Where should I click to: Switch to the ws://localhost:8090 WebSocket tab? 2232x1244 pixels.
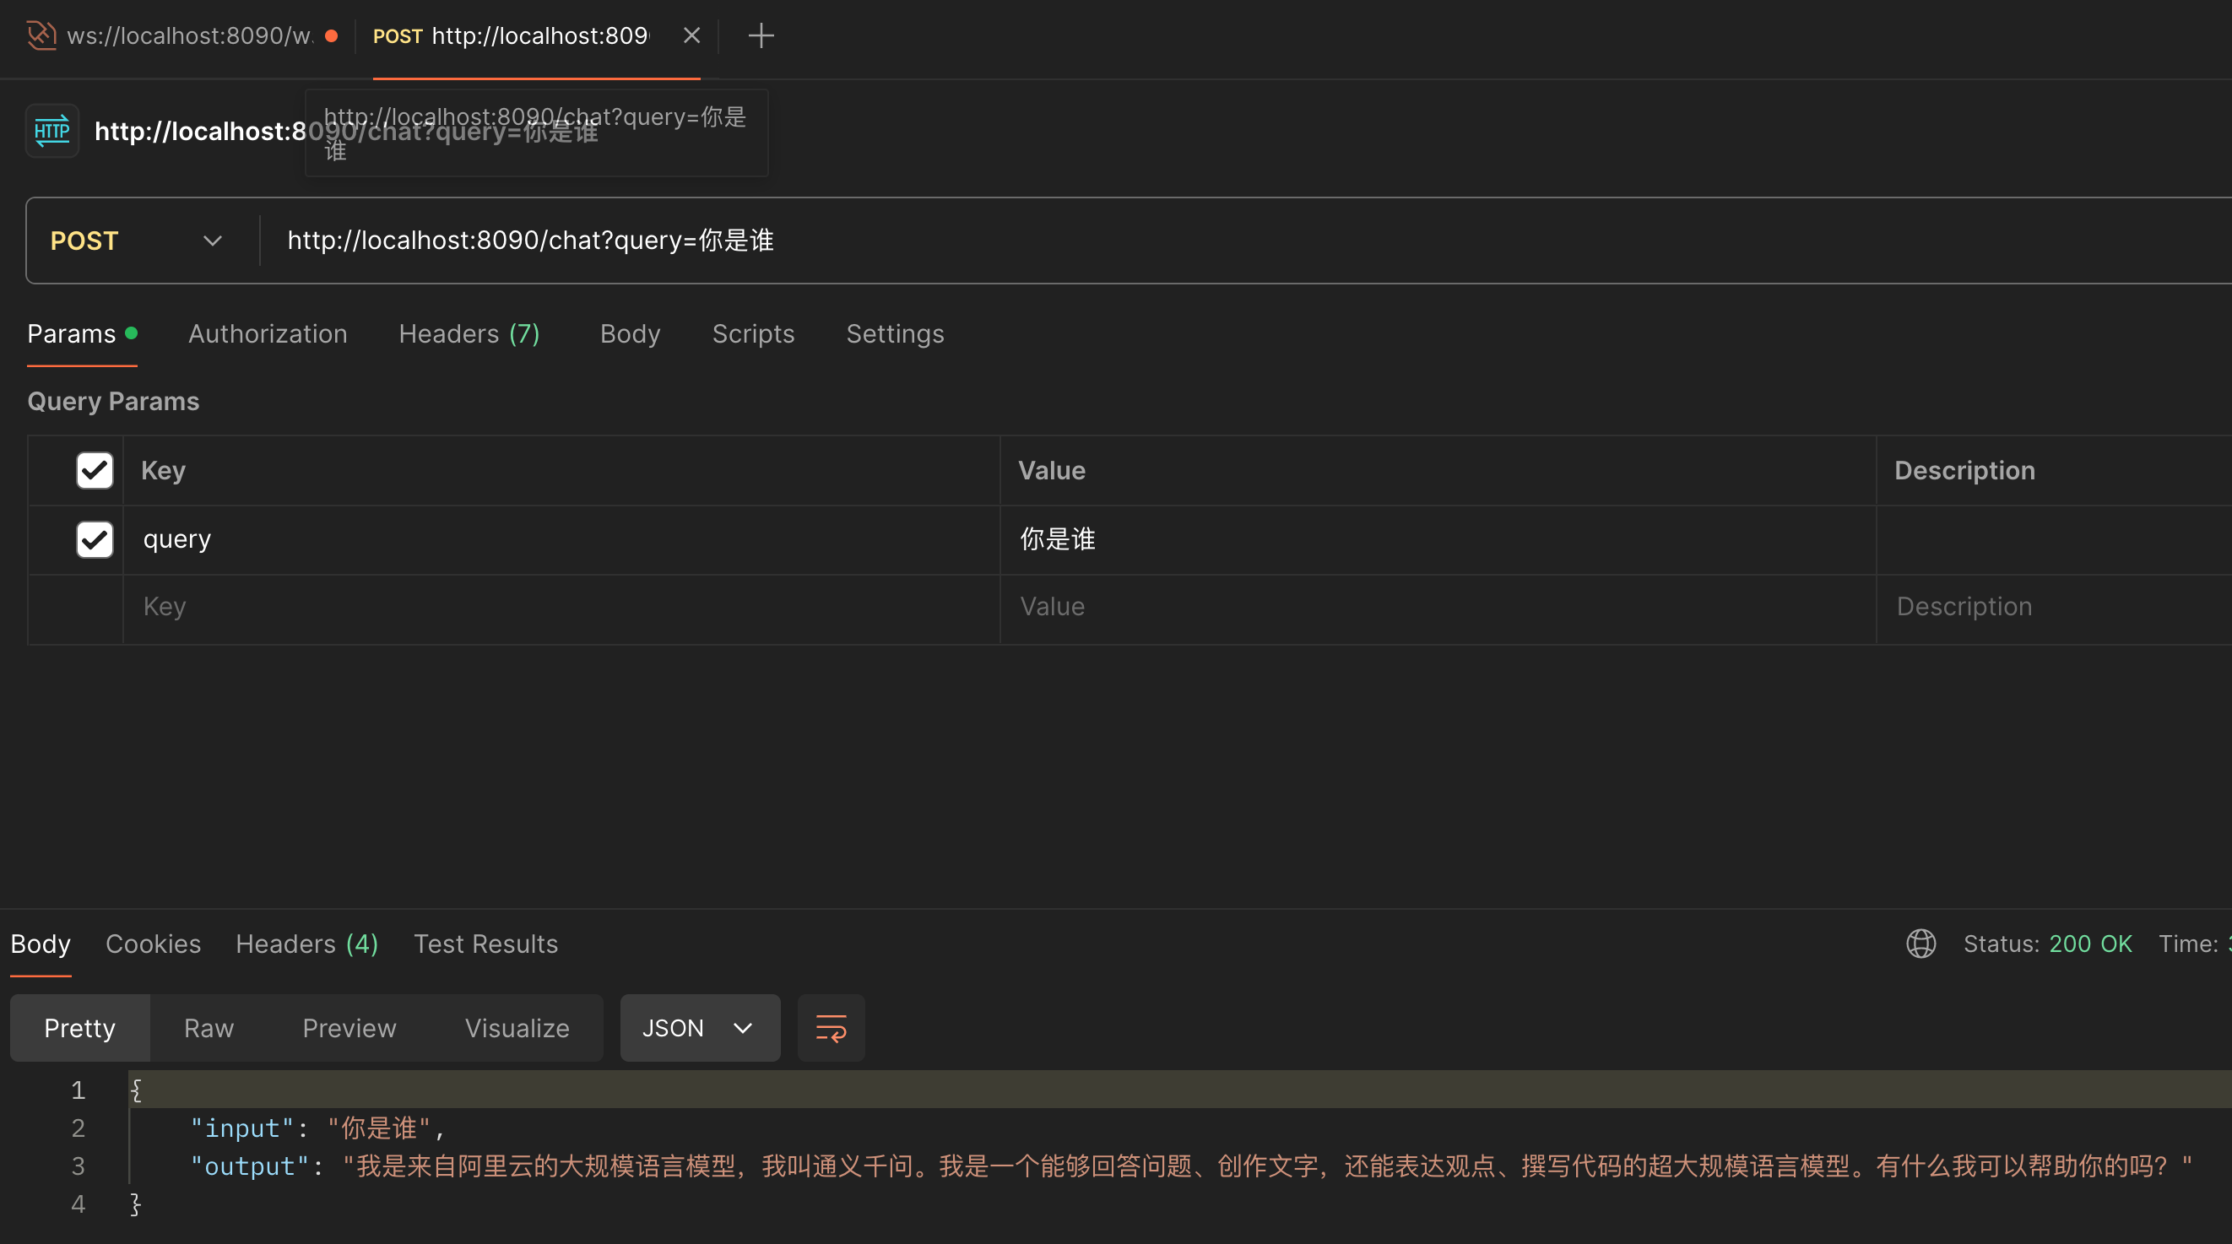point(189,35)
